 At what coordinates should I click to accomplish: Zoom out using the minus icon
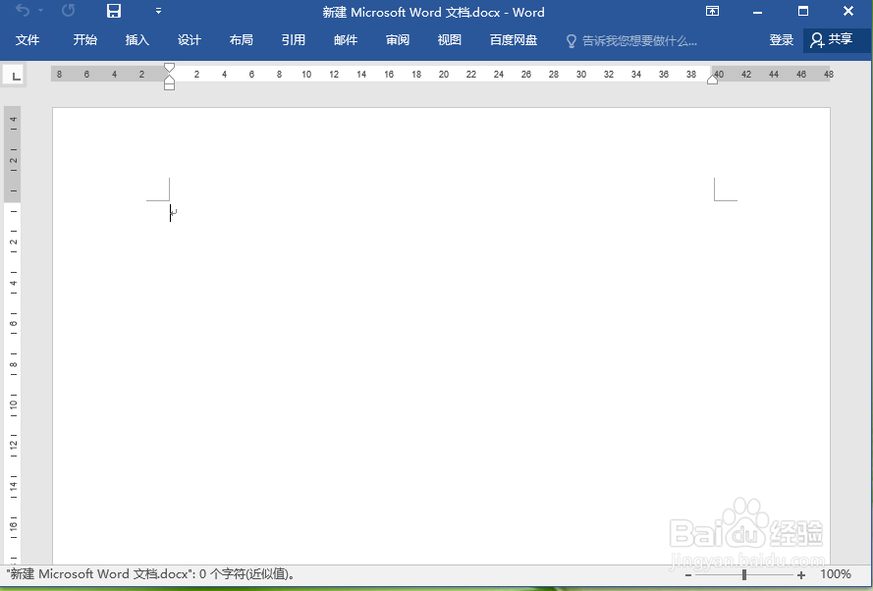690,574
